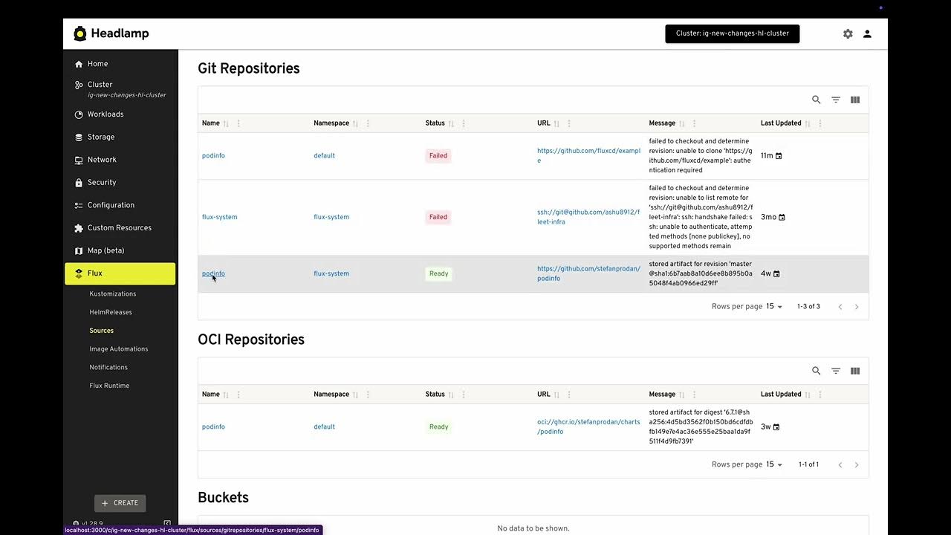Click the user account icon
951x535 pixels.
(867, 34)
